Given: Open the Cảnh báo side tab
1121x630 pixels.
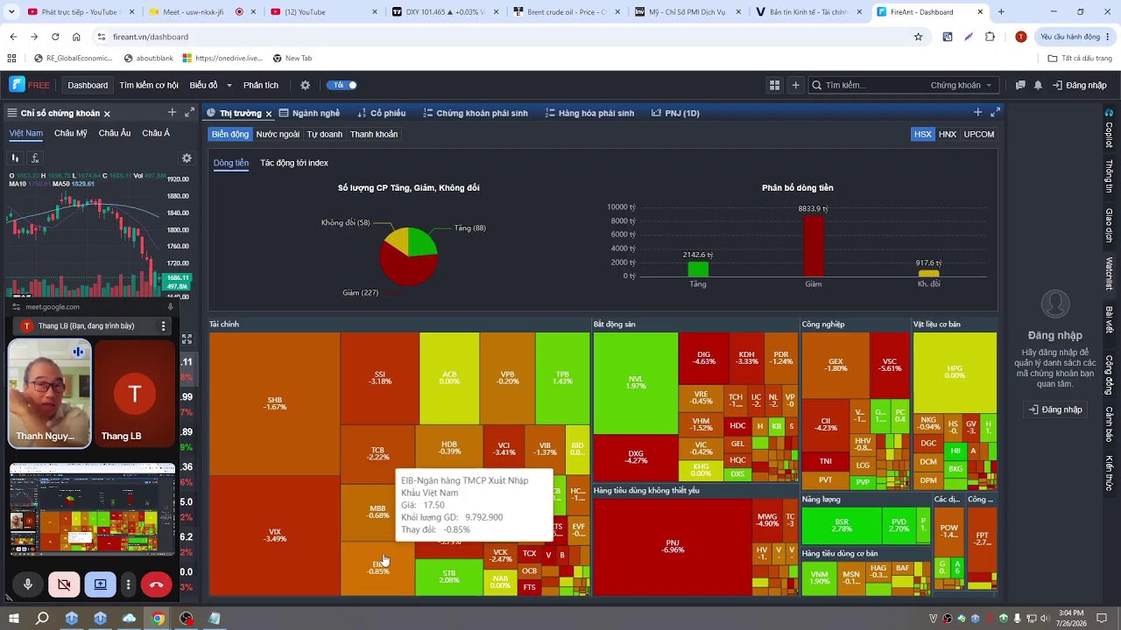Looking at the screenshot, I should coord(1109,424).
